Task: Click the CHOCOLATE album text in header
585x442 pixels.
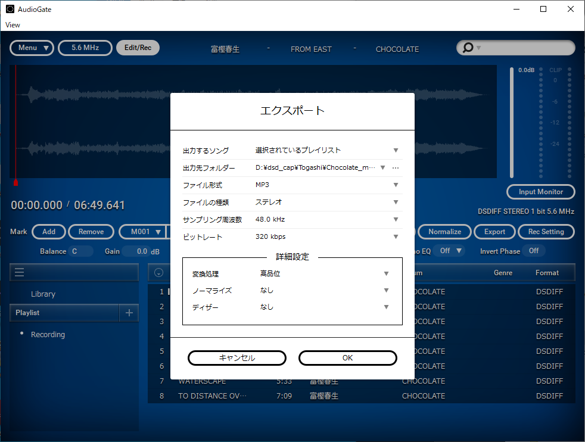Action: (x=397, y=49)
